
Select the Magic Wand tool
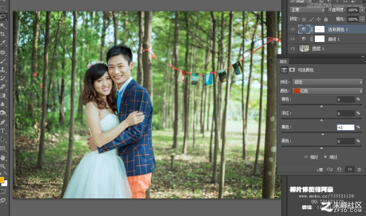coord(3,25)
